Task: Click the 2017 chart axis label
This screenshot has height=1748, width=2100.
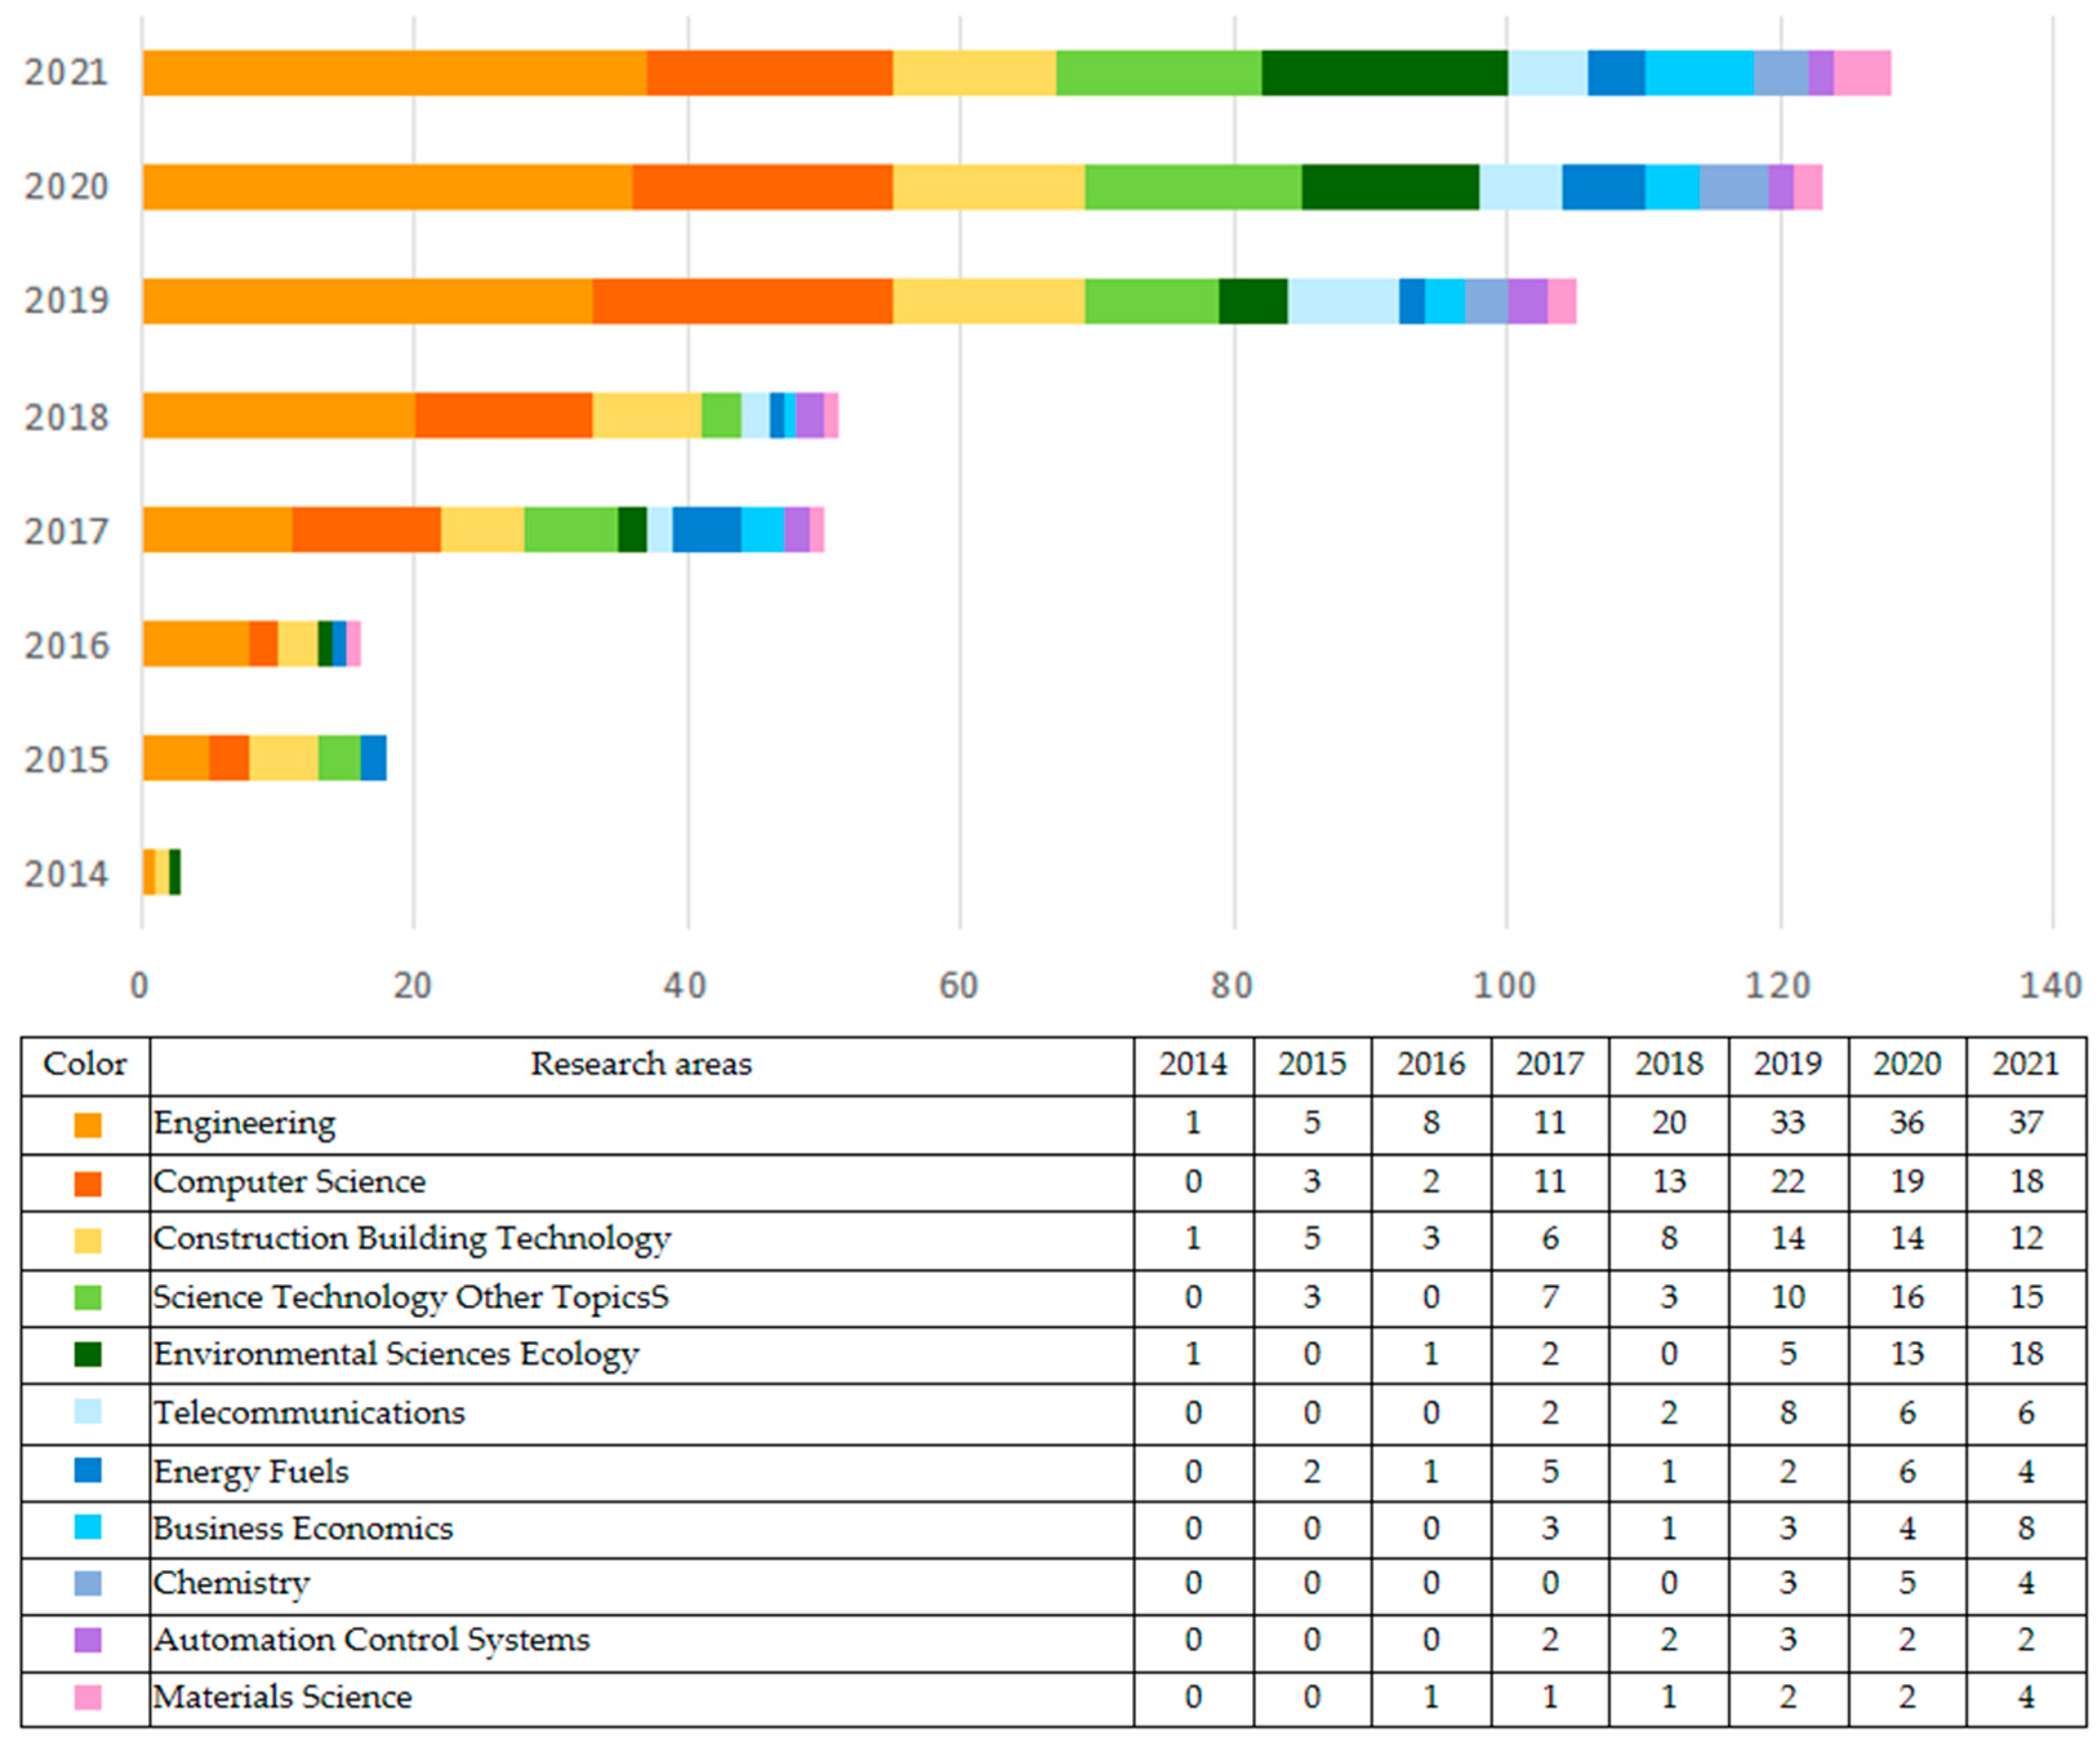Action: click(66, 532)
